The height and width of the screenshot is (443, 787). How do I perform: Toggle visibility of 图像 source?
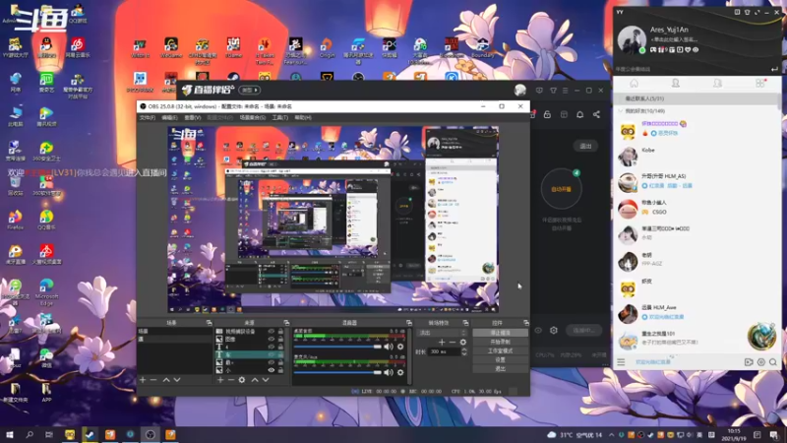point(272,339)
